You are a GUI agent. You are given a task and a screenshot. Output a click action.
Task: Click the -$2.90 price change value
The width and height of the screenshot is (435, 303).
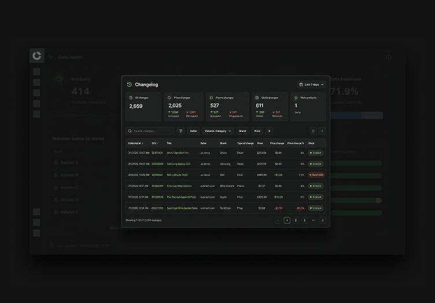point(279,208)
